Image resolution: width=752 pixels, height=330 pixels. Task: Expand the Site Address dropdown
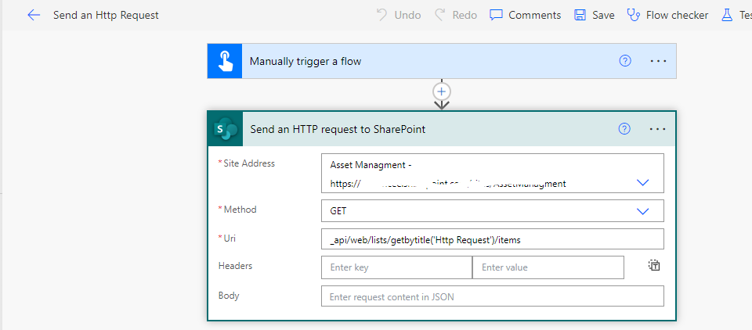pyautogui.click(x=642, y=182)
